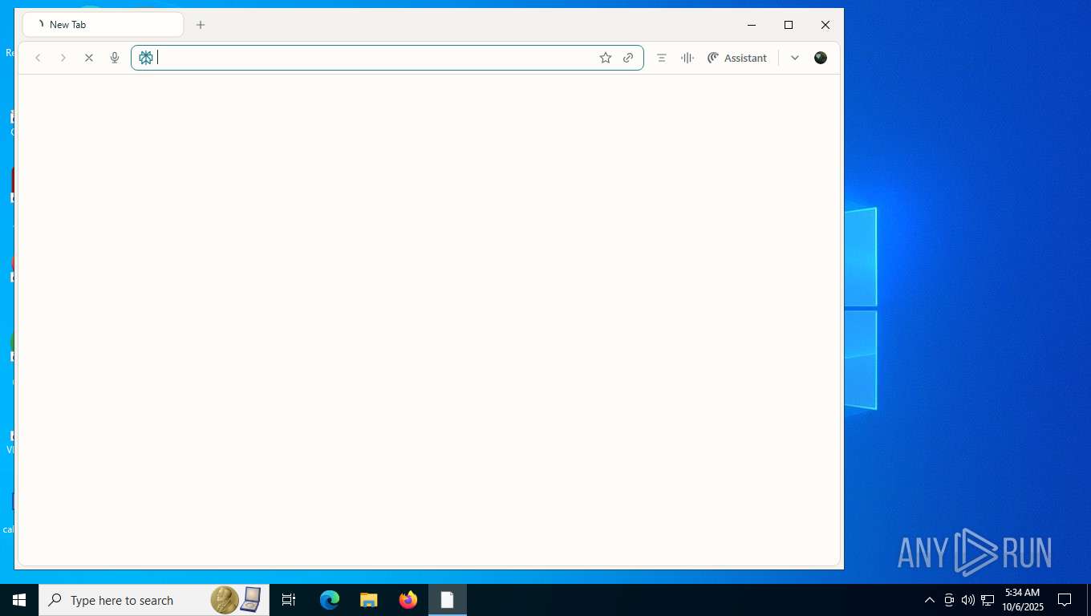Open network status in system tray
The image size is (1091, 616).
(988, 600)
